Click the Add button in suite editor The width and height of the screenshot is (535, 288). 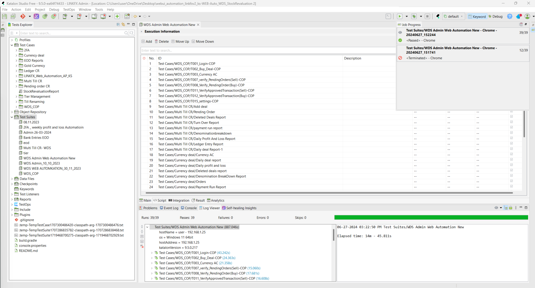point(147,42)
